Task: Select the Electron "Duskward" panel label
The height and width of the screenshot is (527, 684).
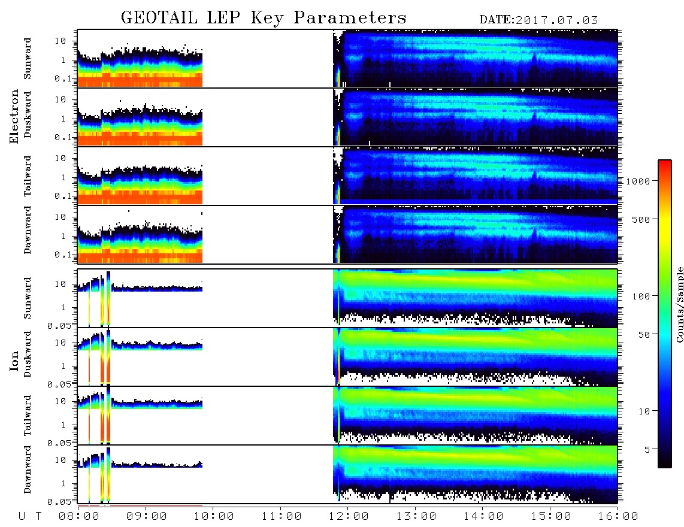Action: (x=28, y=114)
